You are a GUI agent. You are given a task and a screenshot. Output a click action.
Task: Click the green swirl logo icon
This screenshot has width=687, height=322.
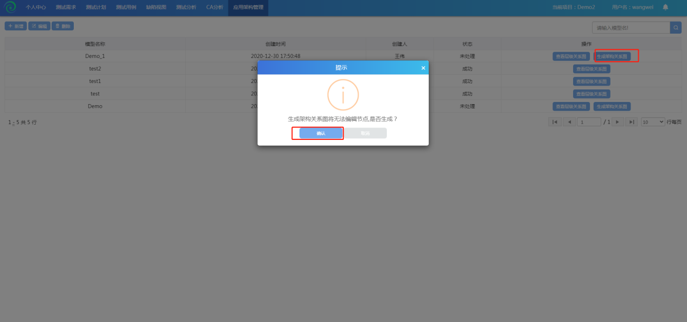10,7
